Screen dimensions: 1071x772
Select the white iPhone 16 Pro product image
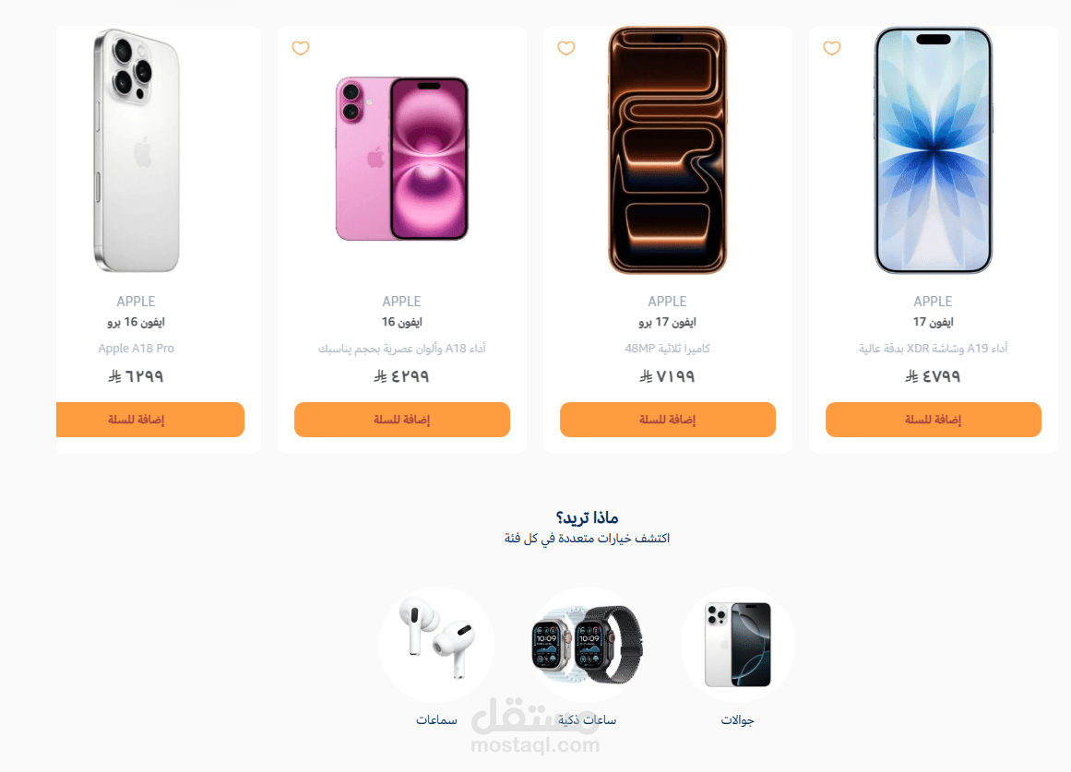click(137, 150)
